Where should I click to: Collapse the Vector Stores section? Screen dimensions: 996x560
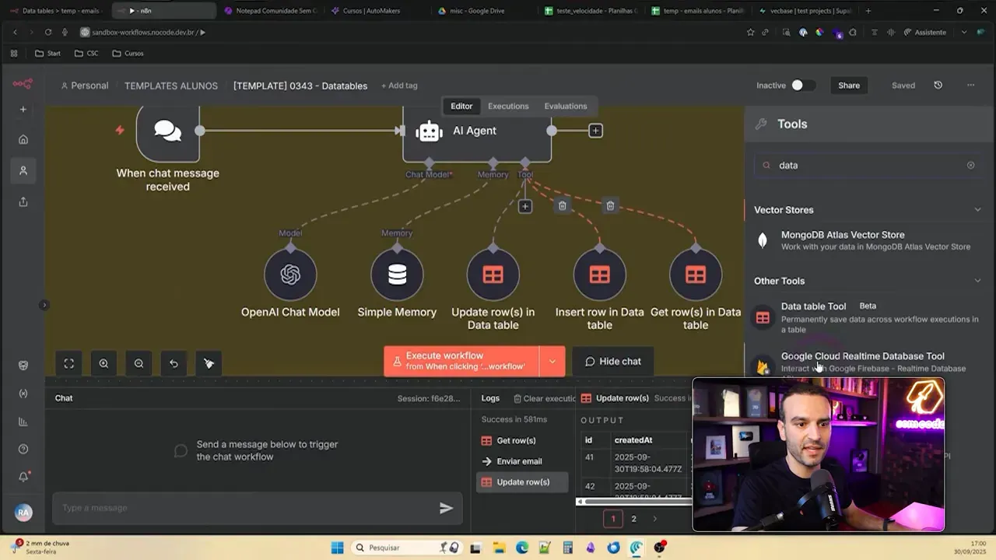(x=977, y=209)
